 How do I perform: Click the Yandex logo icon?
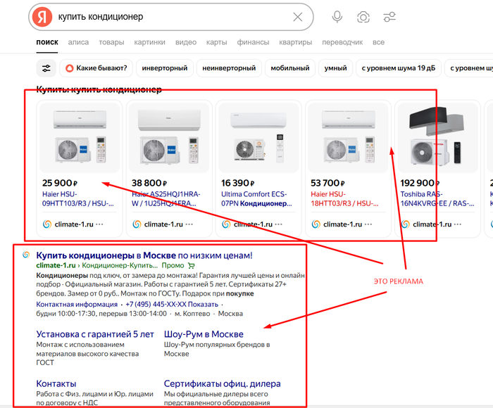[44, 17]
